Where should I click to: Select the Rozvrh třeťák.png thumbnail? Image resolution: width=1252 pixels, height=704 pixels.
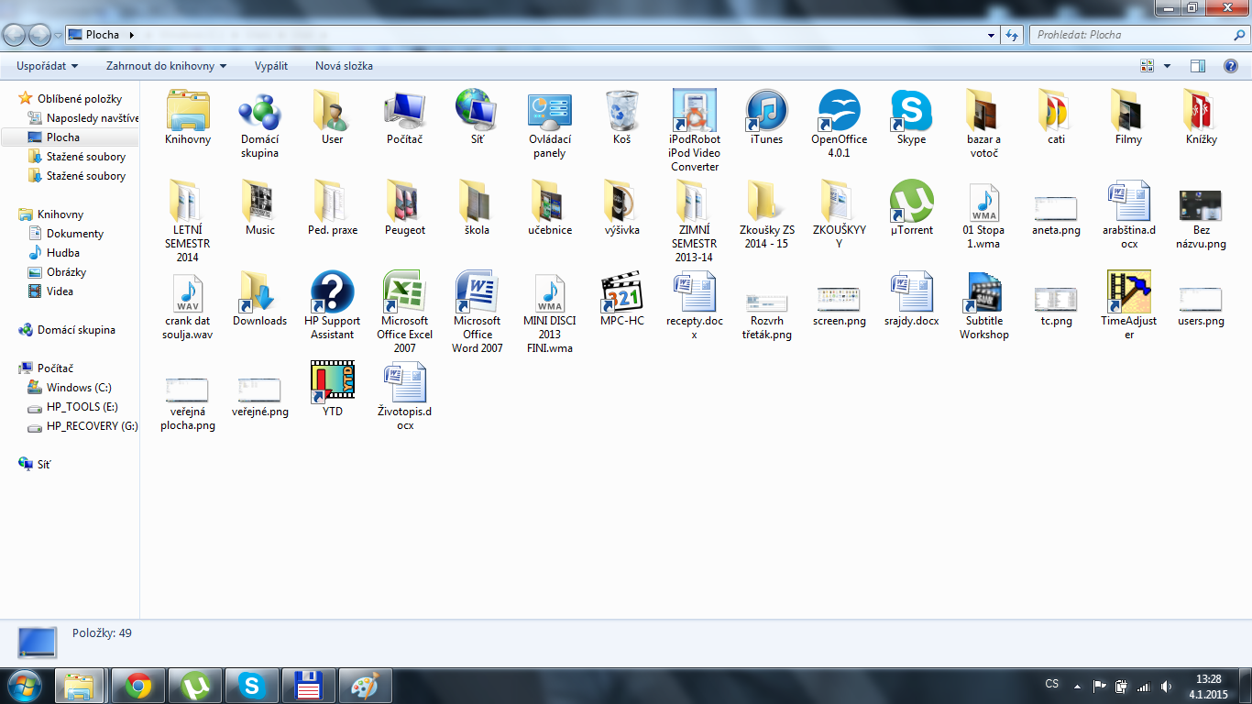(767, 302)
